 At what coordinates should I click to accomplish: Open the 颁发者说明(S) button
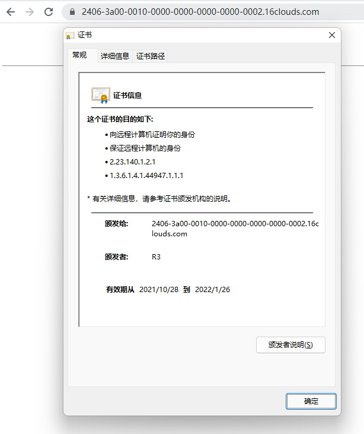pos(290,345)
